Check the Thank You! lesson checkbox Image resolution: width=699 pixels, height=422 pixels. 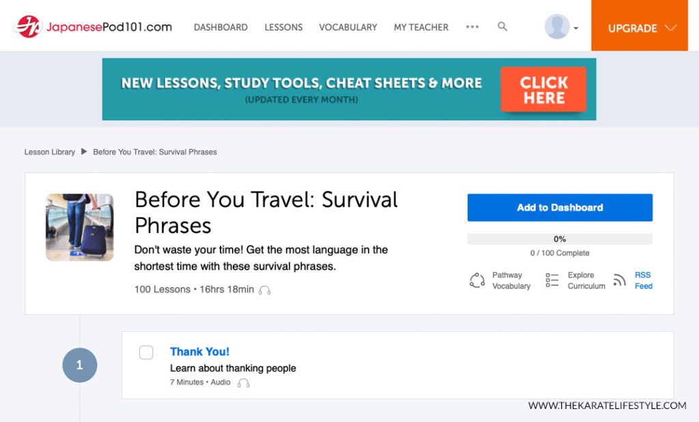tap(146, 352)
